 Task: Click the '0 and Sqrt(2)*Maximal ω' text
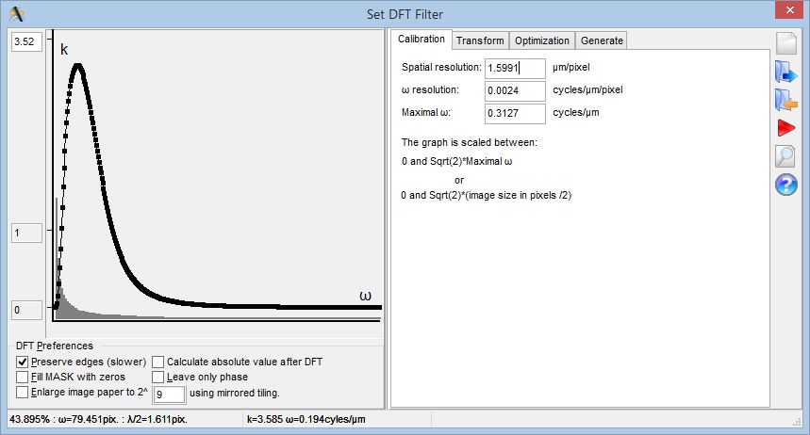456,162
